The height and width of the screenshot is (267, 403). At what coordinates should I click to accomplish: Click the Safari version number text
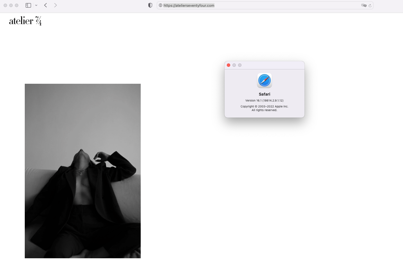coord(264,100)
